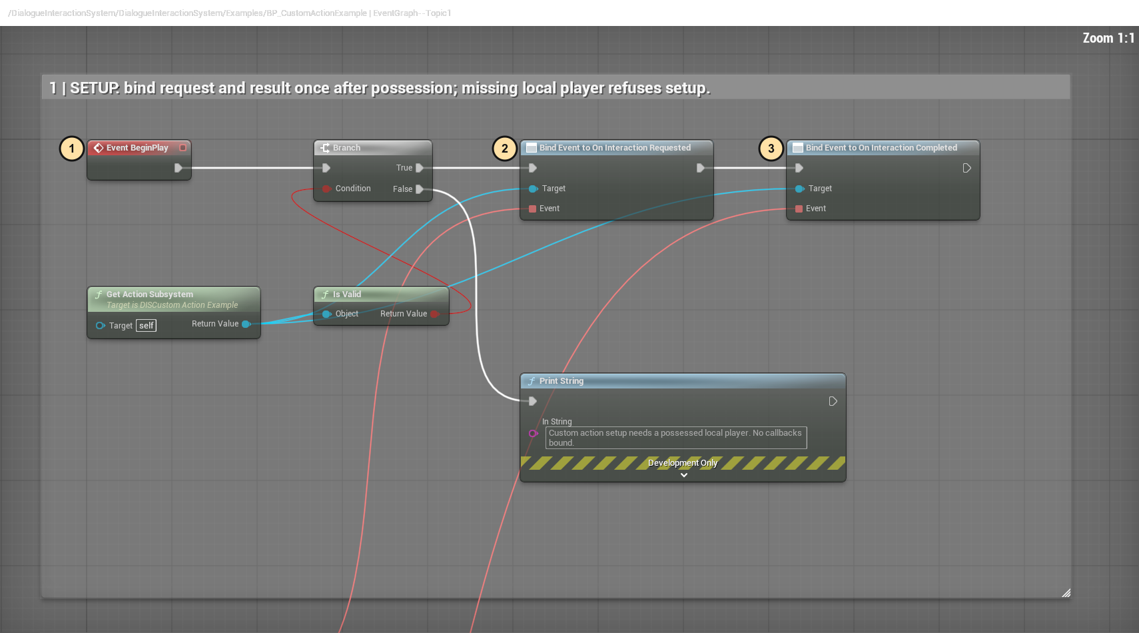Click the Zoom 1:1 indicator
Viewport: 1139px width, 633px height.
tap(1108, 38)
